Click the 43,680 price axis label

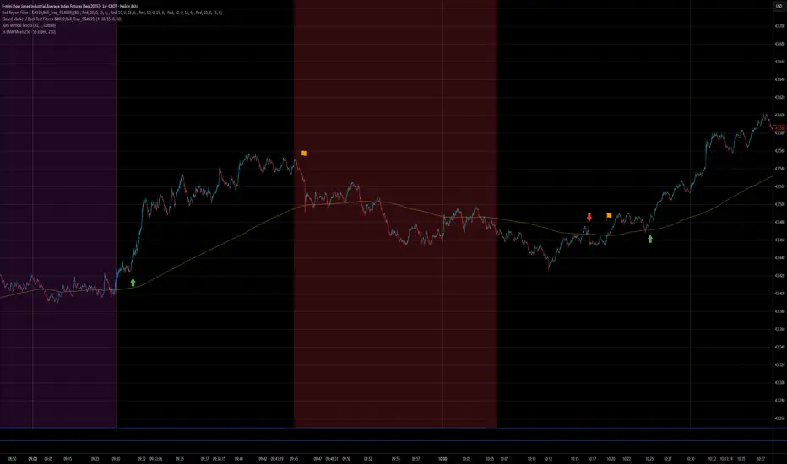[779, 44]
